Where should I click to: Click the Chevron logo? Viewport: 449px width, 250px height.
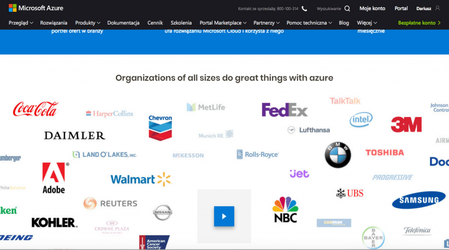[160, 128]
